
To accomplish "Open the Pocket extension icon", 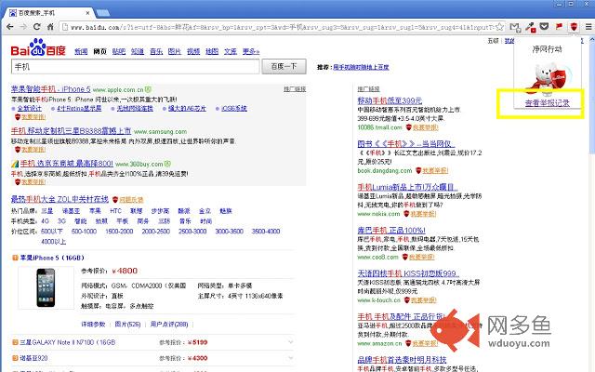I will [x=545, y=27].
